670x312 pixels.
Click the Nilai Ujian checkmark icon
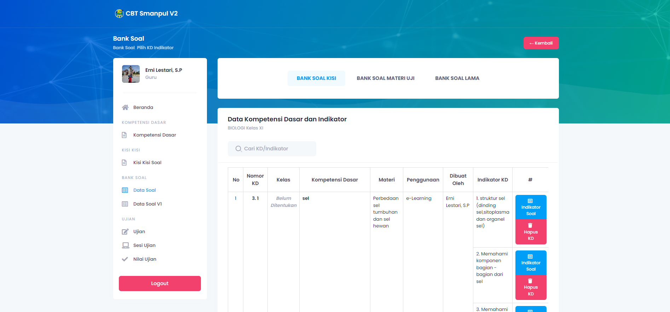coord(125,259)
